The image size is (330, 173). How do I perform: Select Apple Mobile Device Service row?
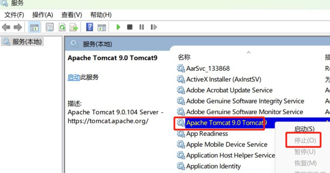(x=227, y=144)
